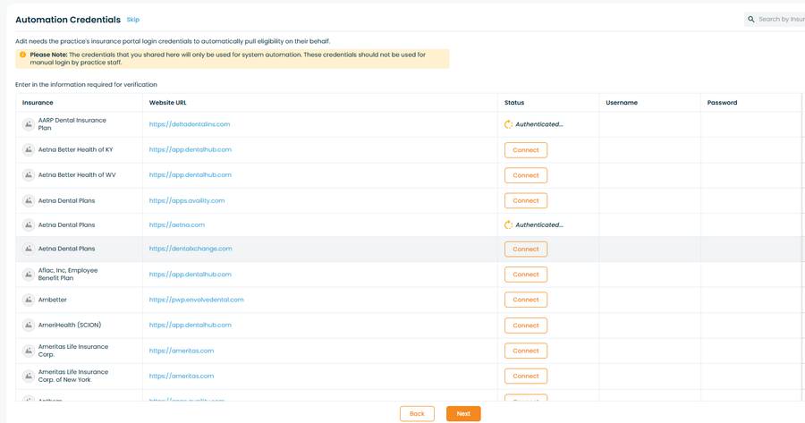Click the Aetna Better Health of KY icon
805x423 pixels.
[29, 150]
